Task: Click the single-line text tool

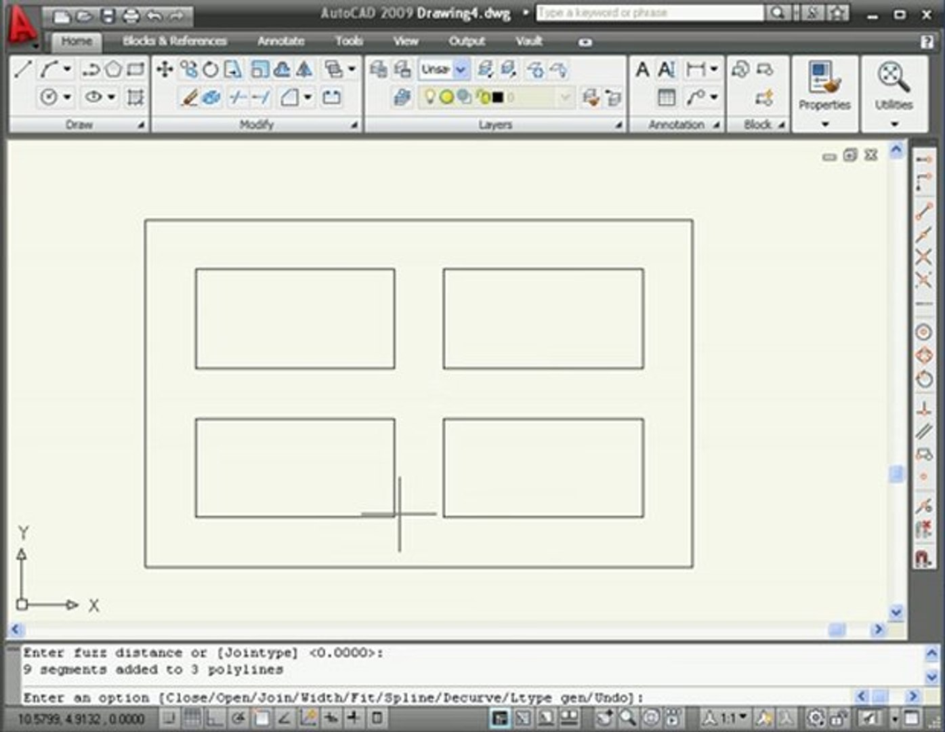Action: tap(667, 69)
